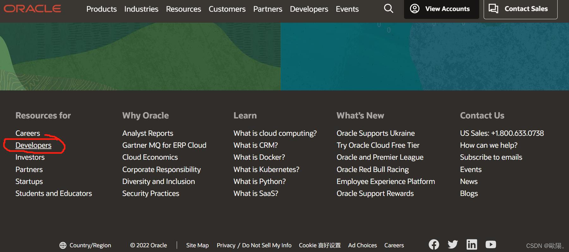The width and height of the screenshot is (569, 252).
Task: Open the Ad Choices link
Action: (x=363, y=245)
